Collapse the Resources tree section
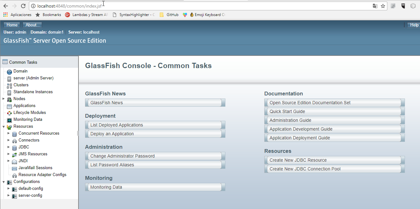The image size is (420, 209). pyautogui.click(x=3, y=126)
